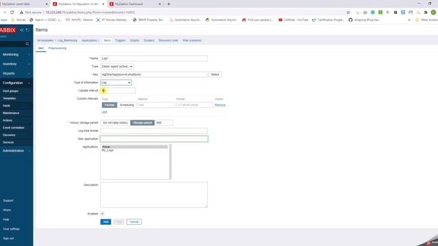Open the GitHub bookmark in bookmarks bar

coord(364,20)
